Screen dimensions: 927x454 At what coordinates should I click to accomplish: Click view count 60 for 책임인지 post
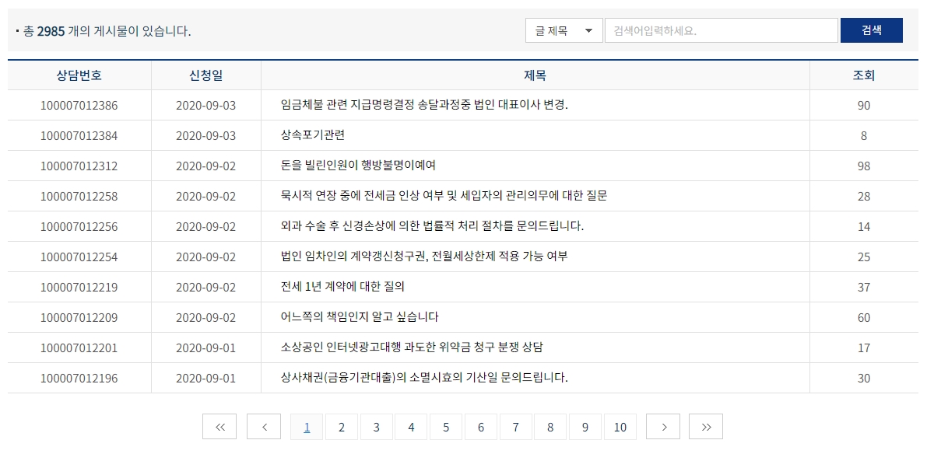tap(864, 318)
